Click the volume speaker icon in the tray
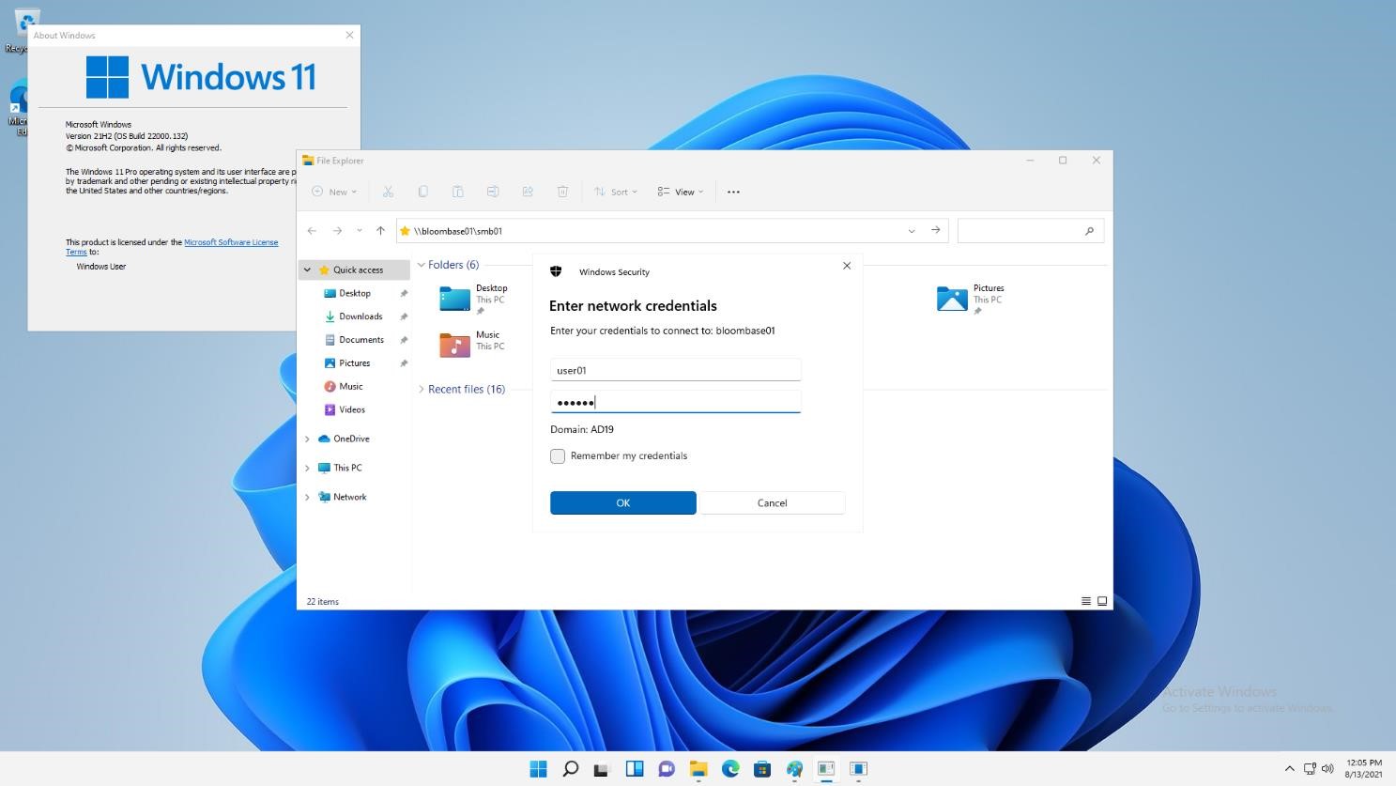Image resolution: width=1396 pixels, height=786 pixels. (x=1327, y=769)
